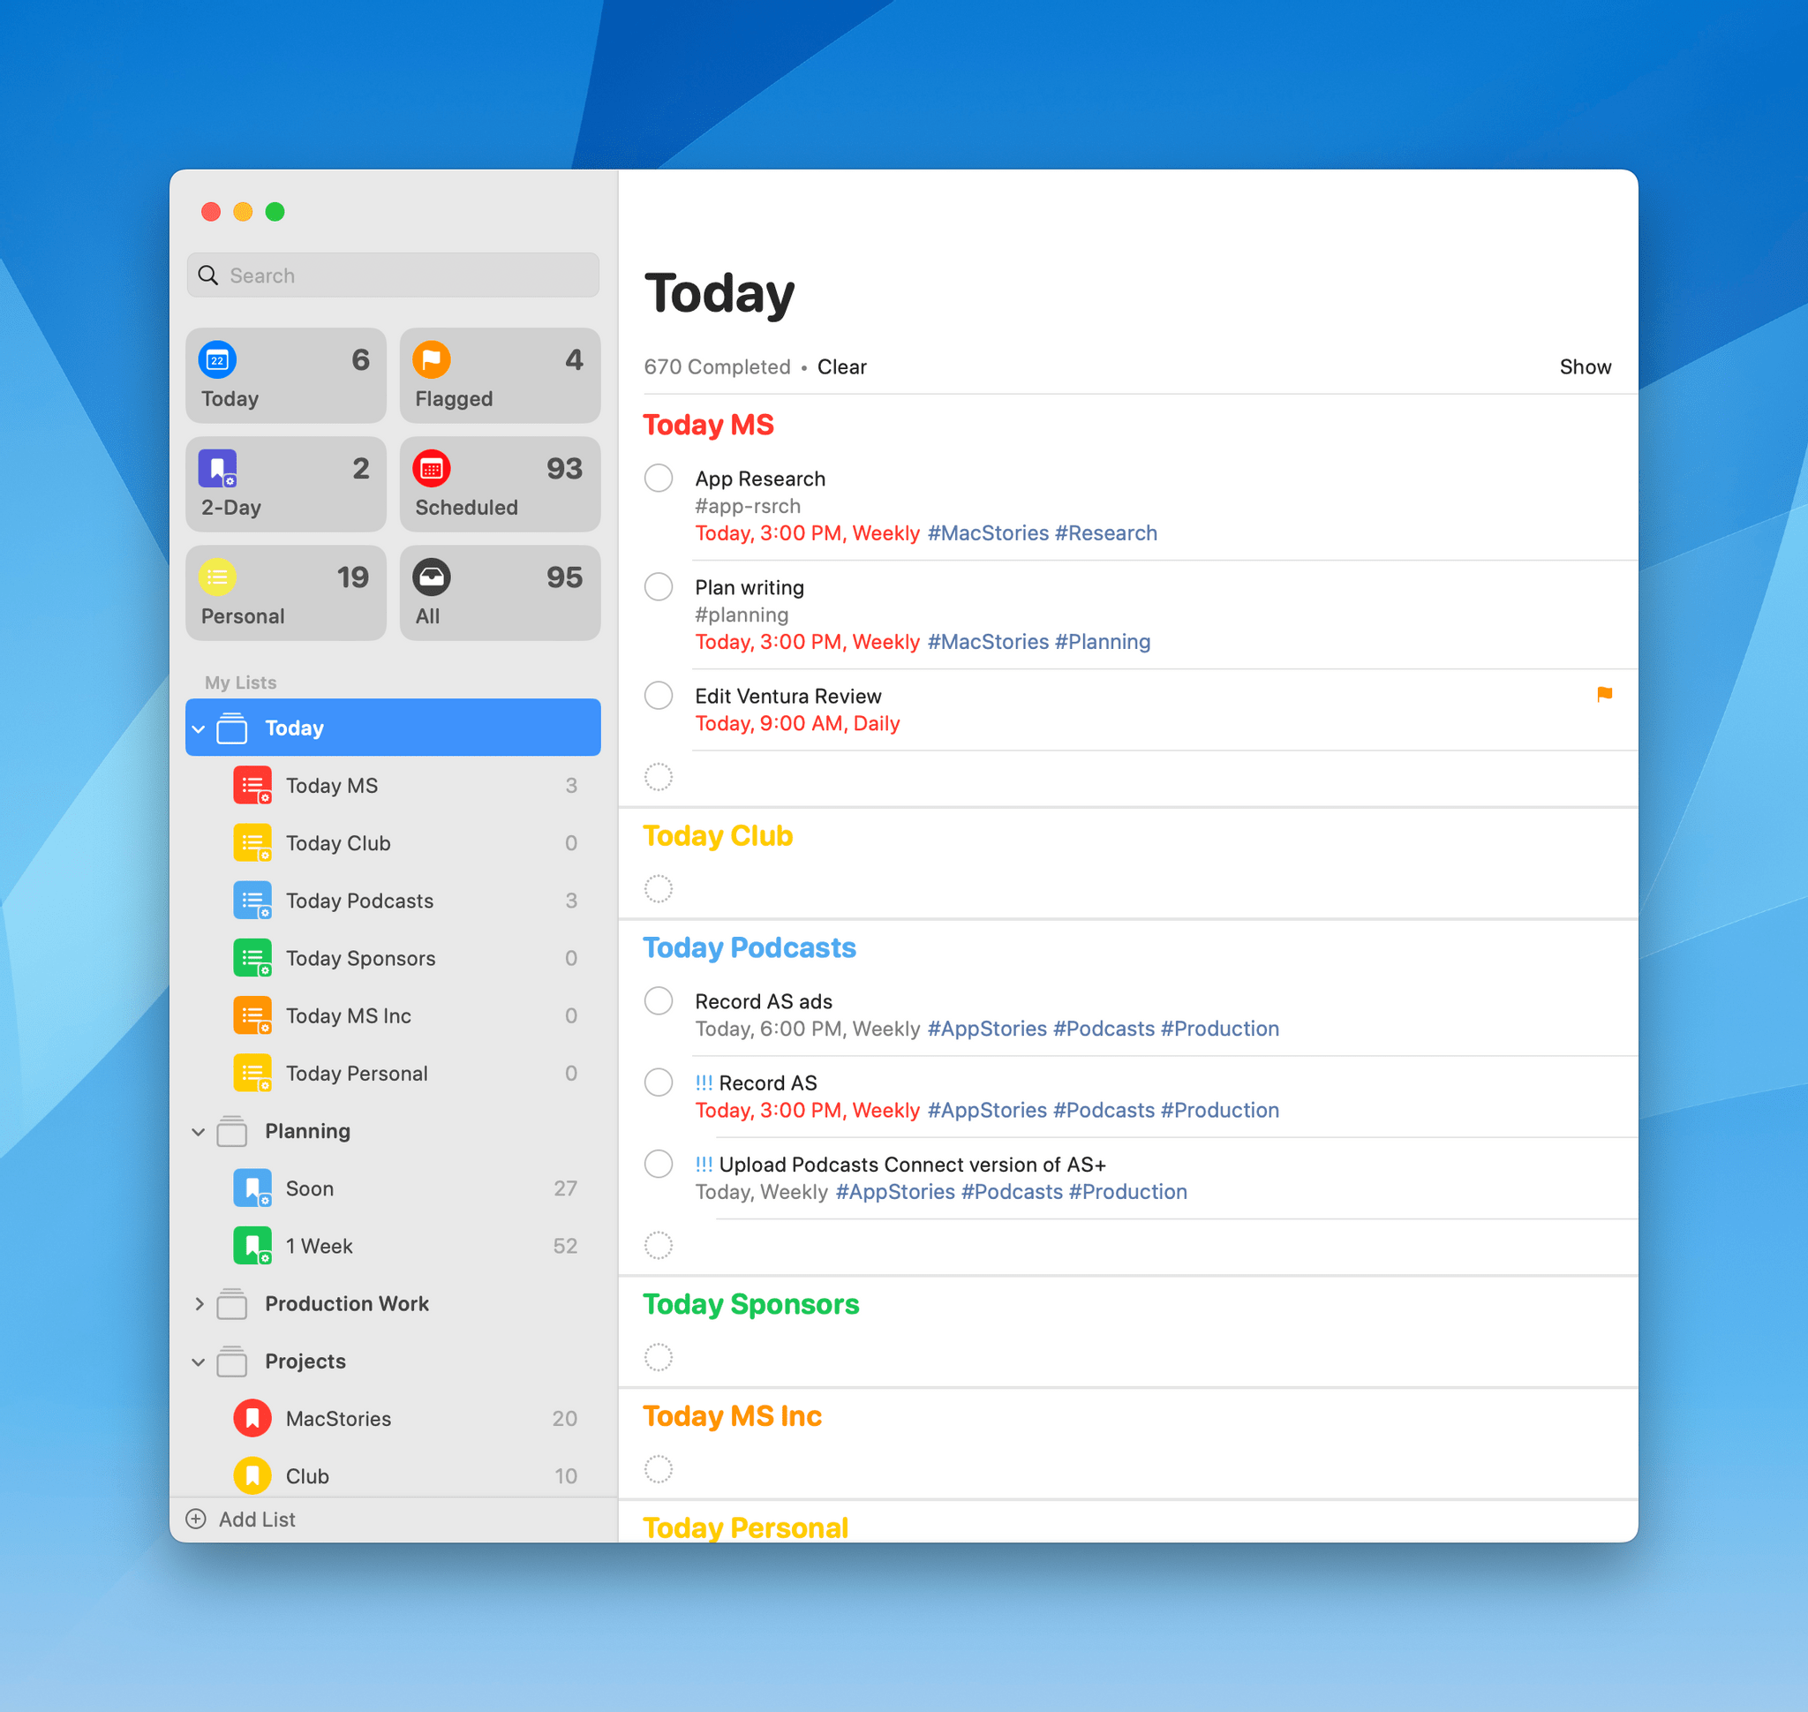Screen dimensions: 1808x1712
Task: Click the green Today Sponsors list icon
Action: (252, 958)
